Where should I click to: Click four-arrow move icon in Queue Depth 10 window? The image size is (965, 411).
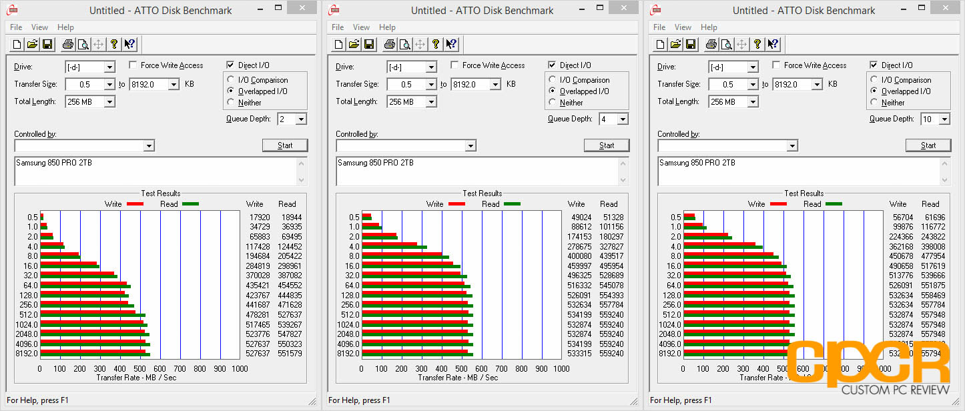pos(741,45)
